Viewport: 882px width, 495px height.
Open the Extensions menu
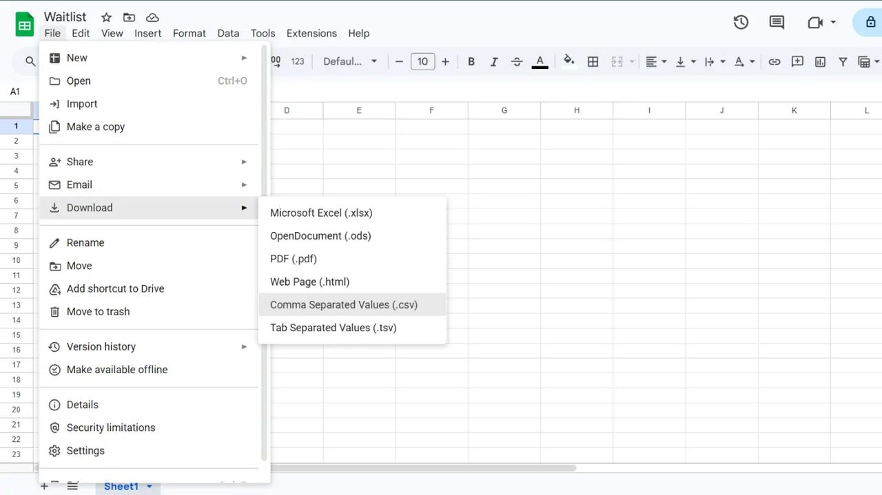tap(311, 33)
